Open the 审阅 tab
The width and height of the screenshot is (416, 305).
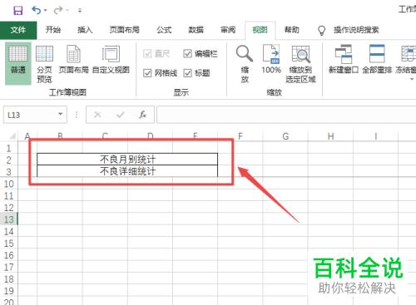[x=228, y=30]
